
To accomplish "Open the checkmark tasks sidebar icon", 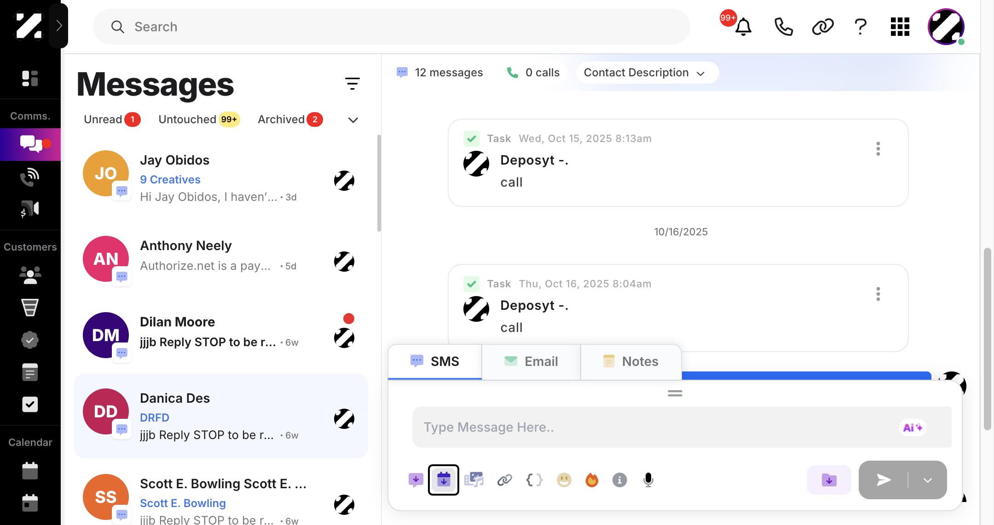I will click(x=30, y=405).
